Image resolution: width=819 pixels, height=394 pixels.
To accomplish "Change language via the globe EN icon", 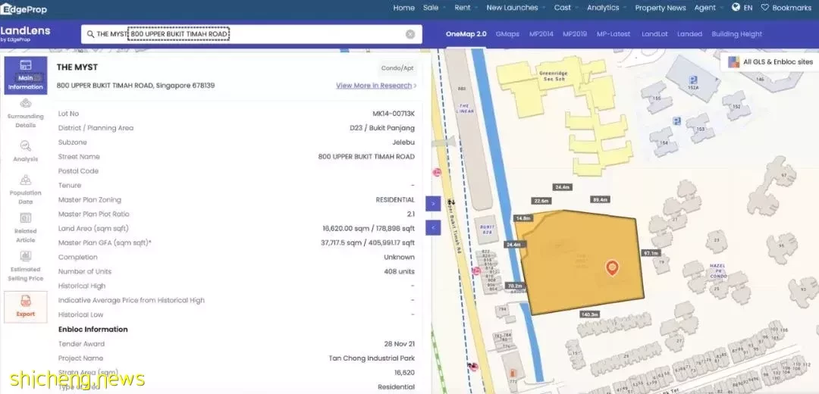I will 742,8.
